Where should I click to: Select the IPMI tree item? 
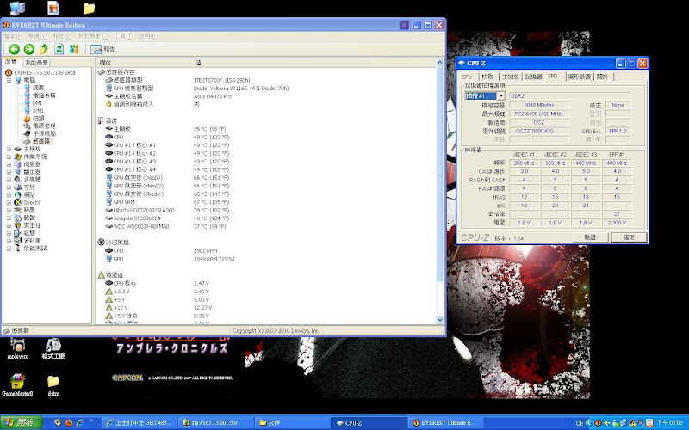pyautogui.click(x=34, y=111)
